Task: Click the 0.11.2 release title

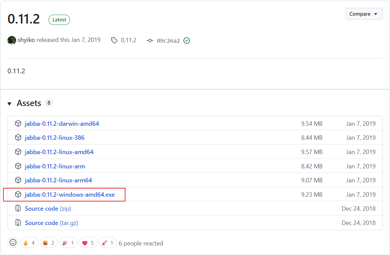Action: 24,19
